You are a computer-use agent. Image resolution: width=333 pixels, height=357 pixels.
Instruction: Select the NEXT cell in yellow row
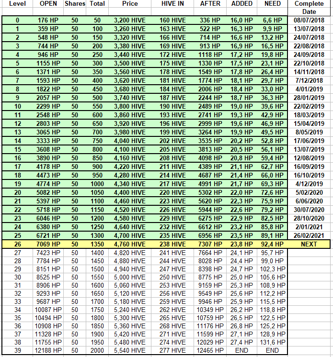309,244
